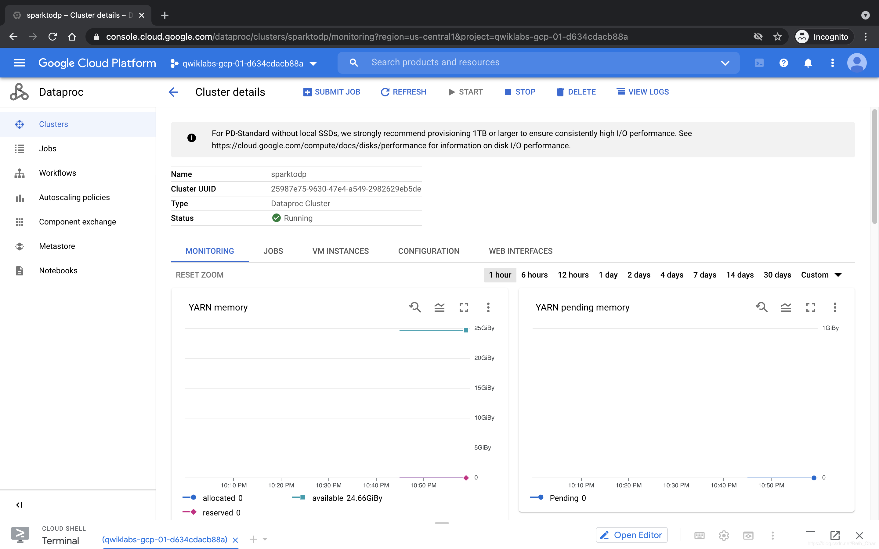View YARN pending memory chart in fullscreen
Screen dimensions: 879x549
tap(810, 307)
